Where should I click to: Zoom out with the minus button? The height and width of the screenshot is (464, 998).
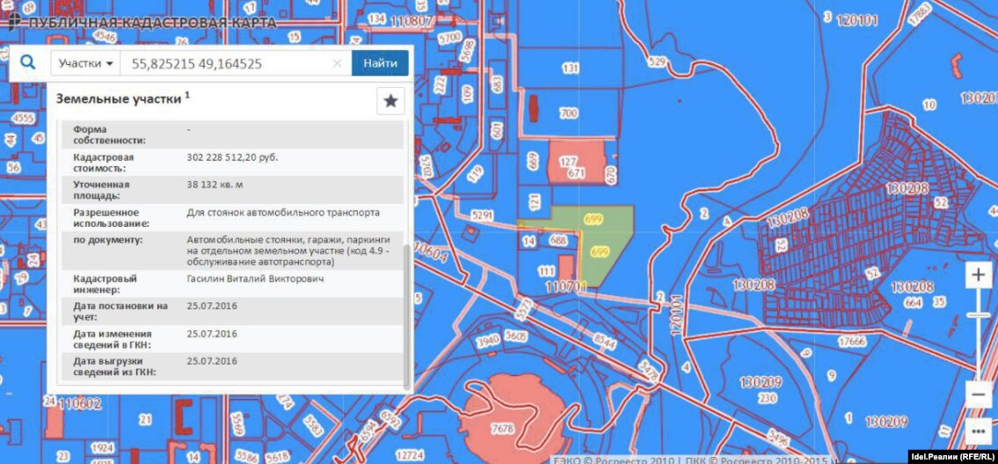pyautogui.click(x=978, y=395)
